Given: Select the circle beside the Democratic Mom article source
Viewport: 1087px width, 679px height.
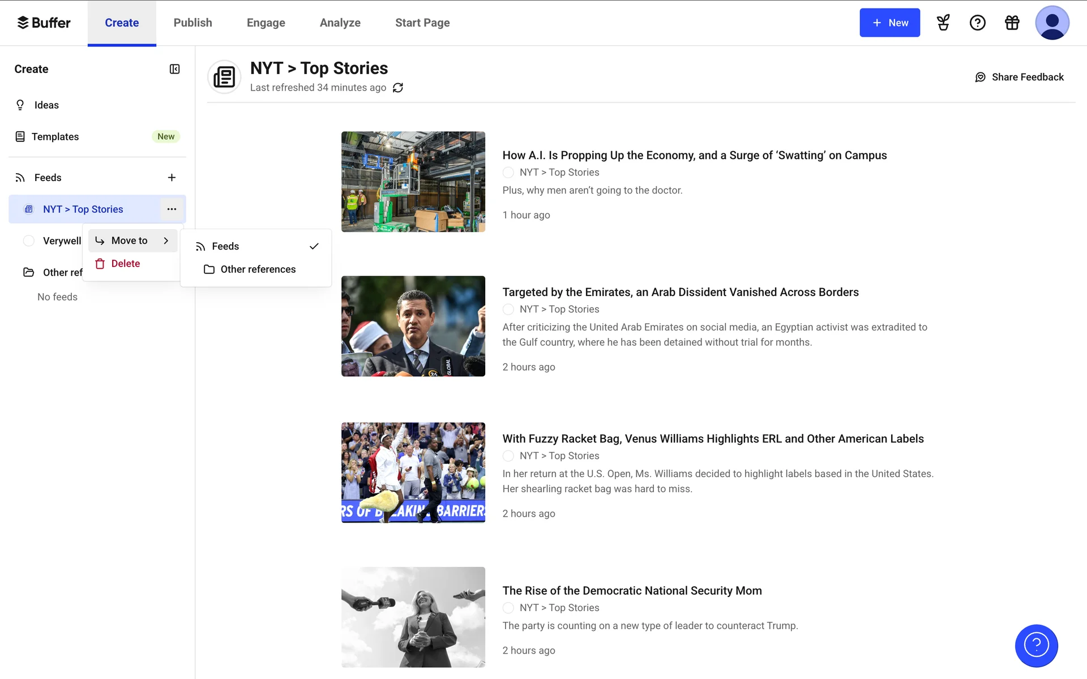Looking at the screenshot, I should pos(508,608).
